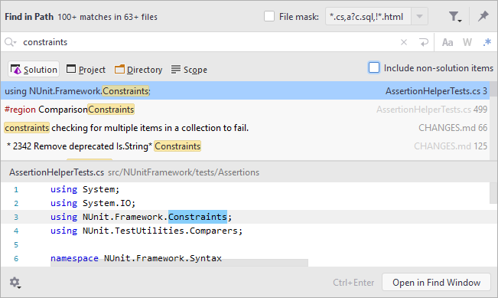
Task: Click the new line arrow icon
Action: (x=423, y=42)
